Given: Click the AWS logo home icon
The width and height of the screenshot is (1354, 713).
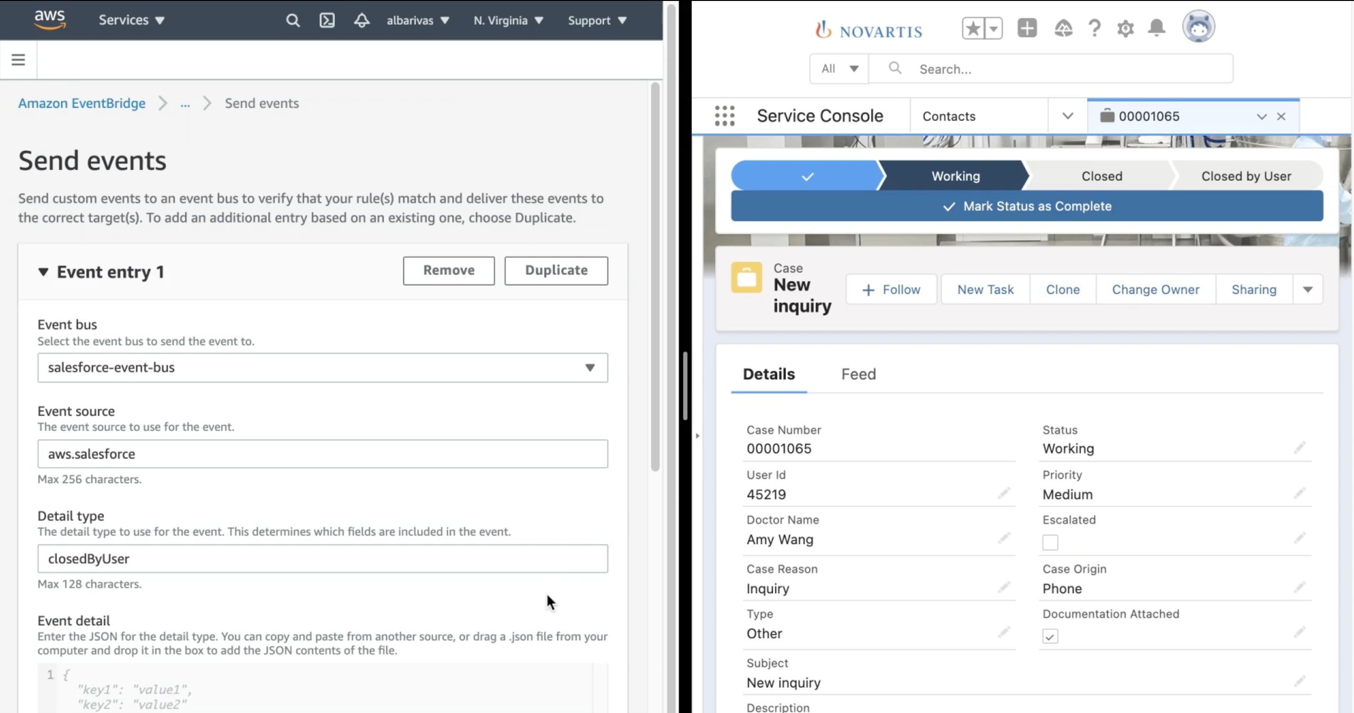Looking at the screenshot, I should pos(50,20).
